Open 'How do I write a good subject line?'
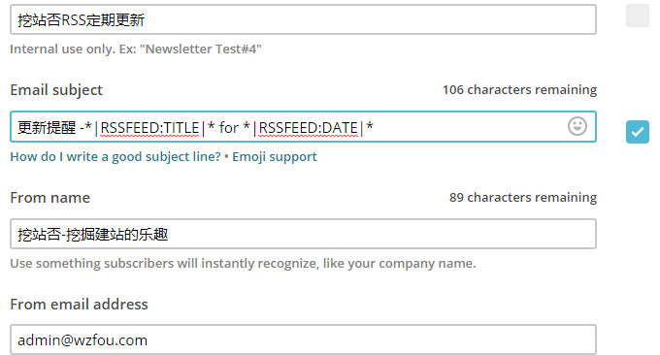 (x=115, y=157)
